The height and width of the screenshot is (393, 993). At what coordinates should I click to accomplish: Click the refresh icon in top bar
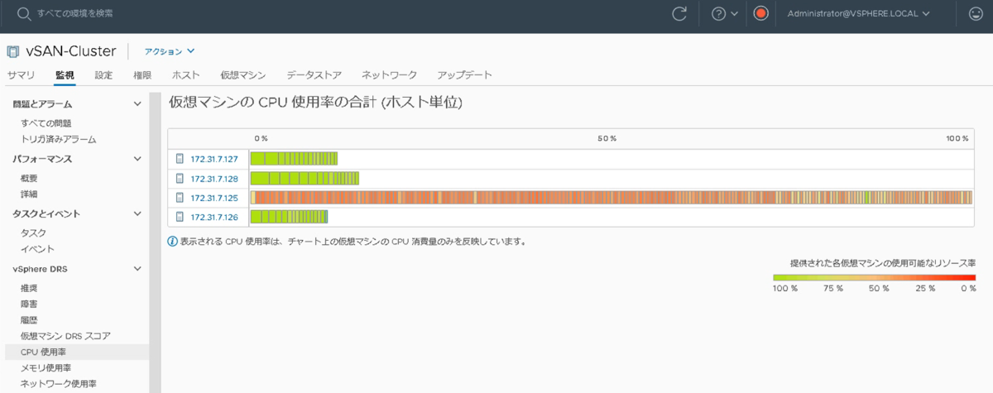coord(679,13)
